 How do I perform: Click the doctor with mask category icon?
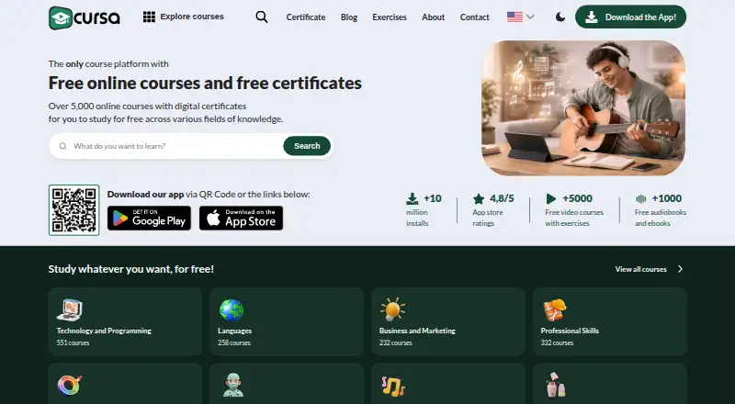[233, 386]
